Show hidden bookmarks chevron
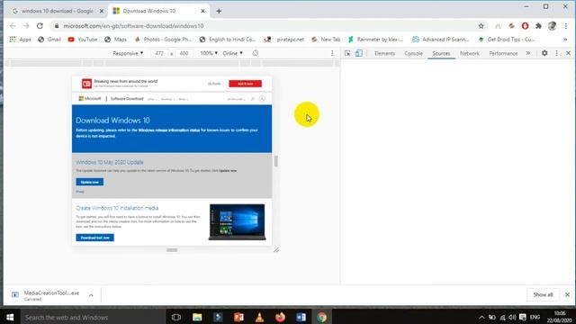Screen dimensions: 576x324 click(565, 40)
